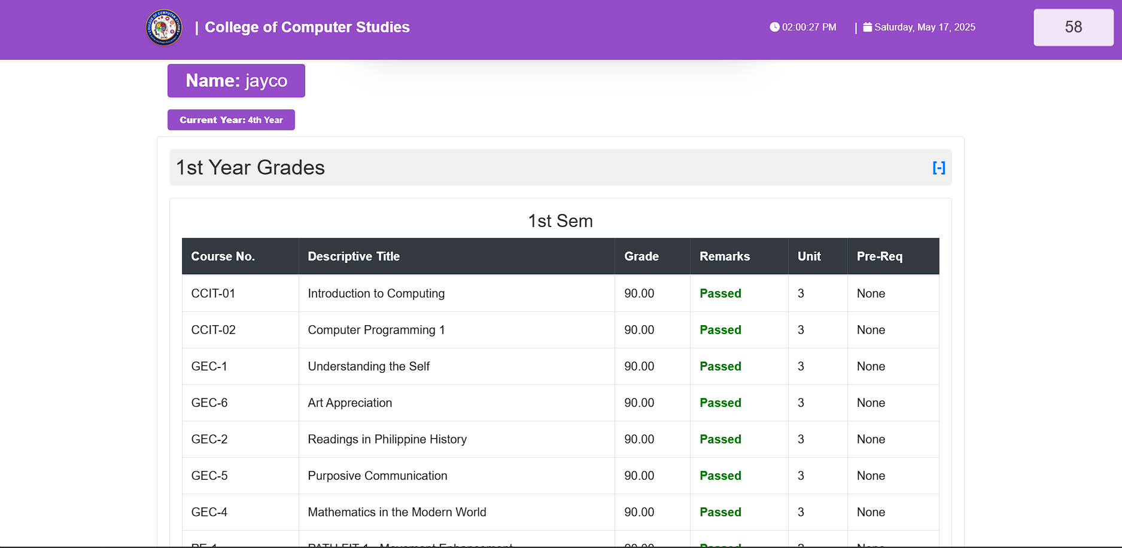Image resolution: width=1122 pixels, height=548 pixels.
Task: Click the calendar icon beside the date
Action: click(867, 27)
